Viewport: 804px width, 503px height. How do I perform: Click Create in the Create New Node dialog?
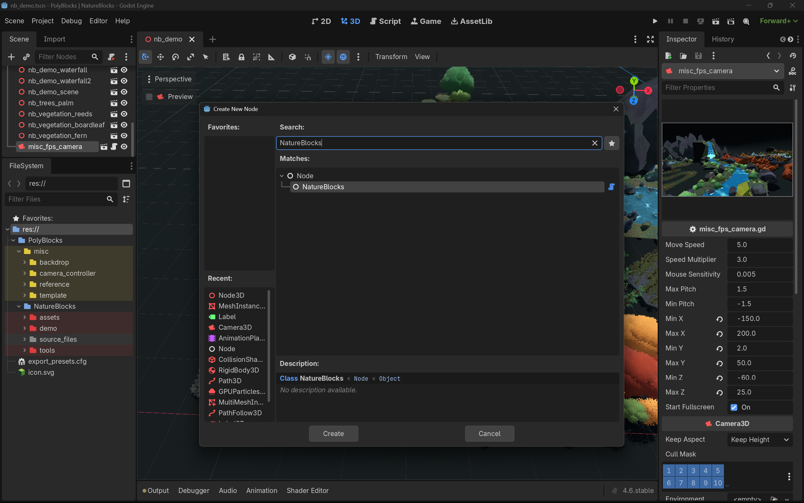(333, 434)
